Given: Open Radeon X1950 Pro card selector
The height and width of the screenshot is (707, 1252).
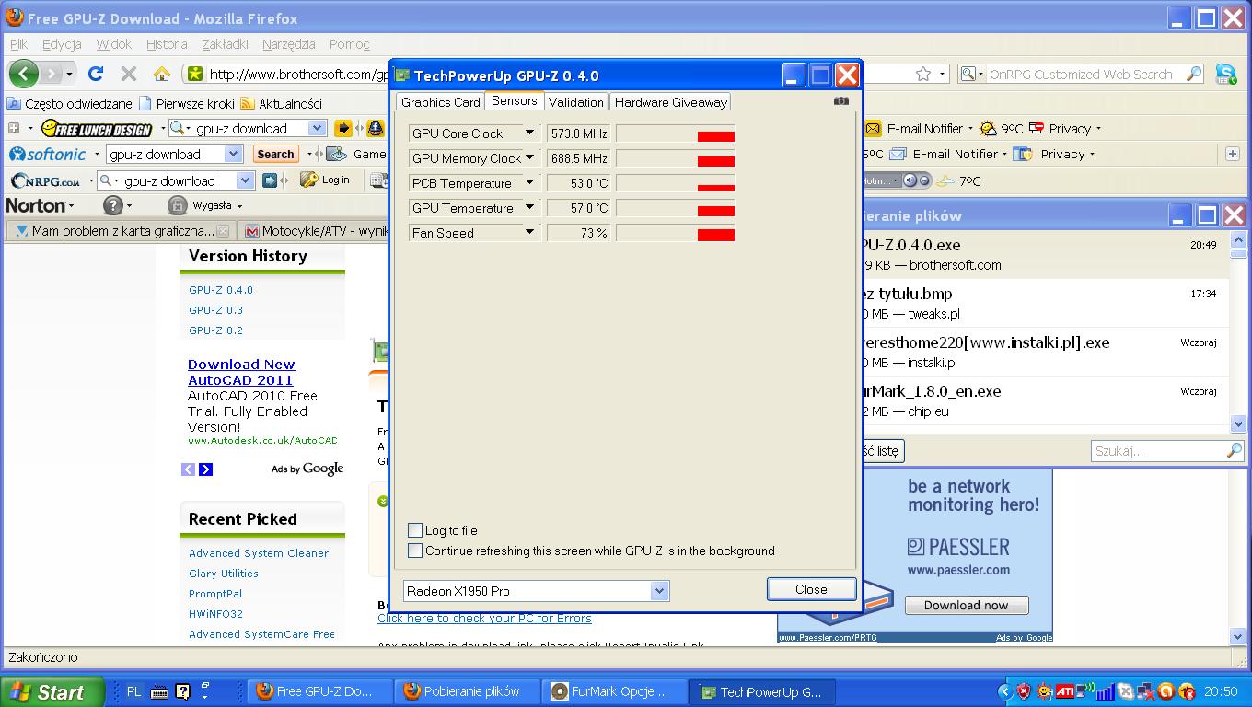Looking at the screenshot, I should click(x=537, y=591).
